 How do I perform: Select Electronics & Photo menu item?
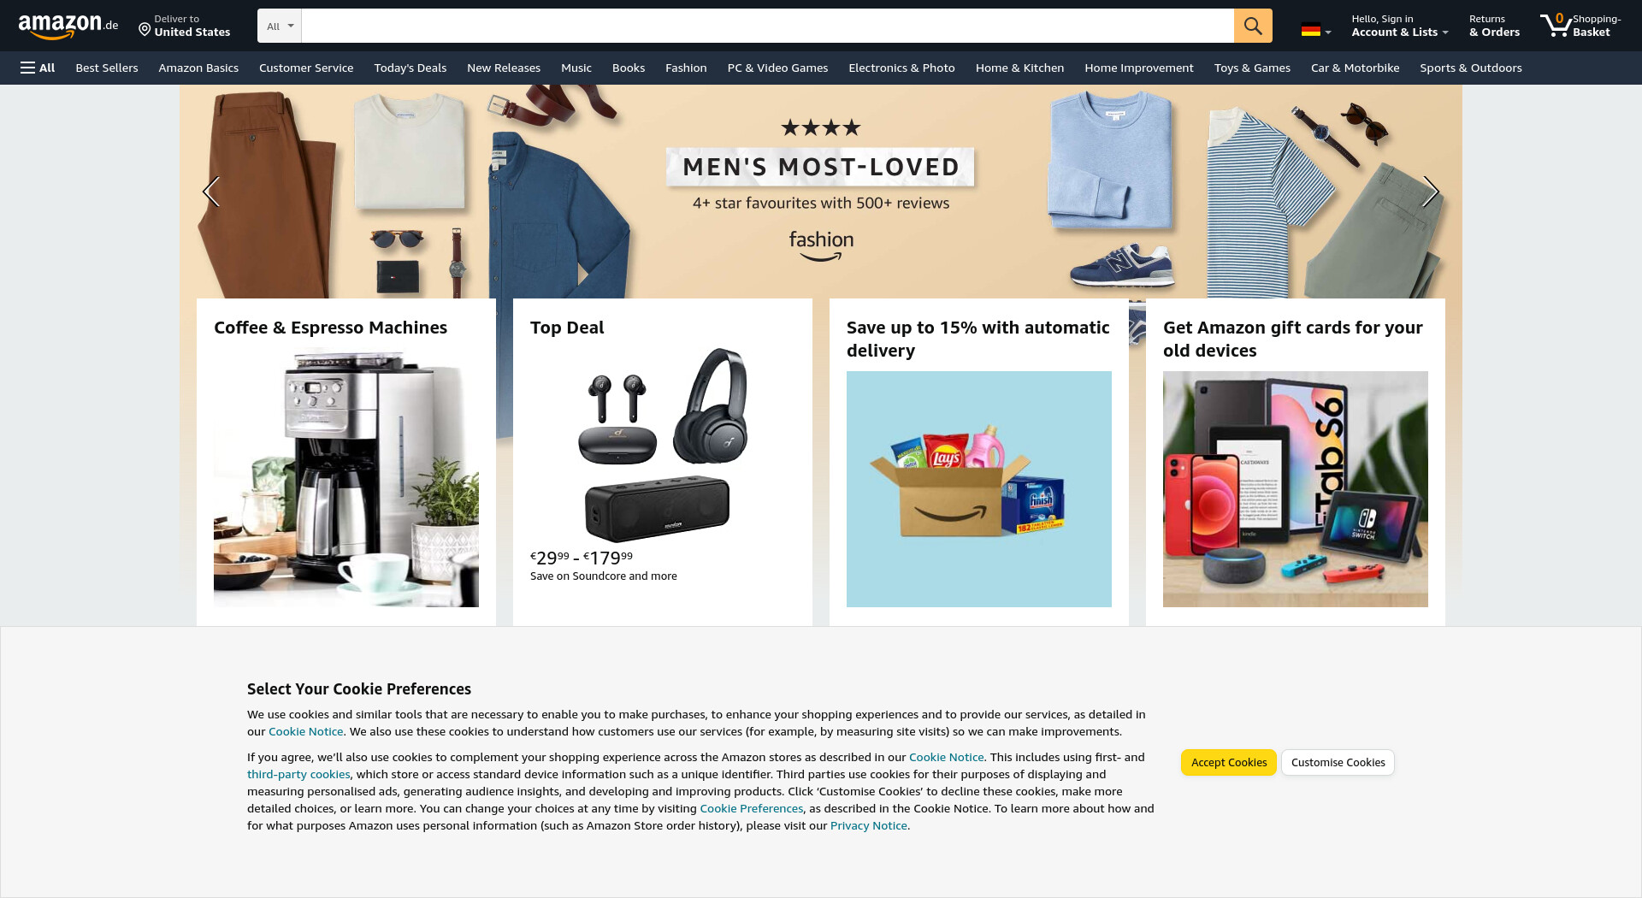tap(901, 68)
